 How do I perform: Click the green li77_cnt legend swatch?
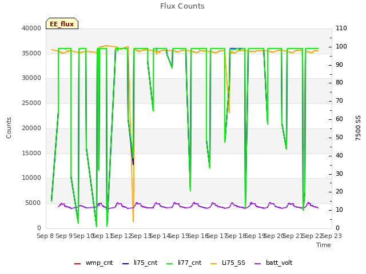(169, 264)
